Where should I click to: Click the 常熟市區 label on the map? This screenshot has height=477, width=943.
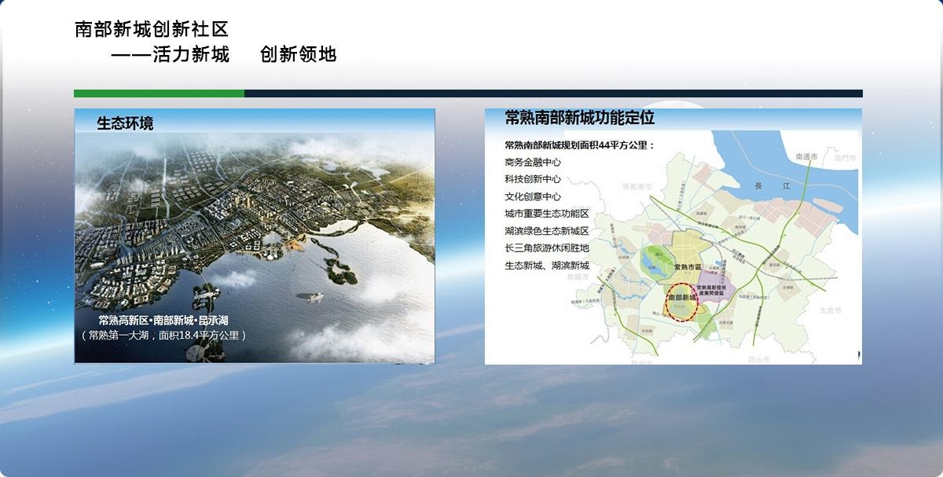point(689,267)
